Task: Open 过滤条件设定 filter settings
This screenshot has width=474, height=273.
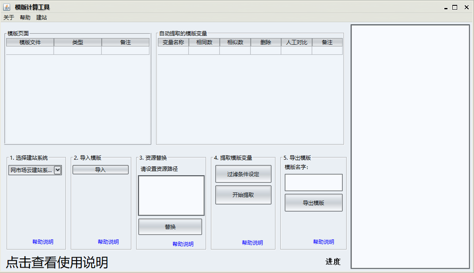Action: pos(243,174)
